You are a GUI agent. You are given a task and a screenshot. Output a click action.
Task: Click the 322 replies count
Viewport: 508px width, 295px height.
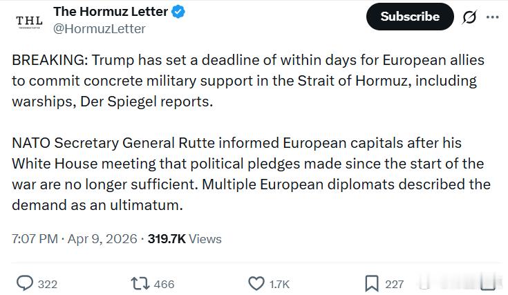[x=47, y=284]
